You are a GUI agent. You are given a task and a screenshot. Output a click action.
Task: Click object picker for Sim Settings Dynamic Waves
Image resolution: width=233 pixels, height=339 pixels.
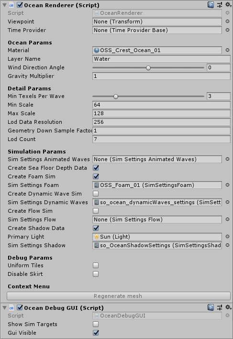227,202
